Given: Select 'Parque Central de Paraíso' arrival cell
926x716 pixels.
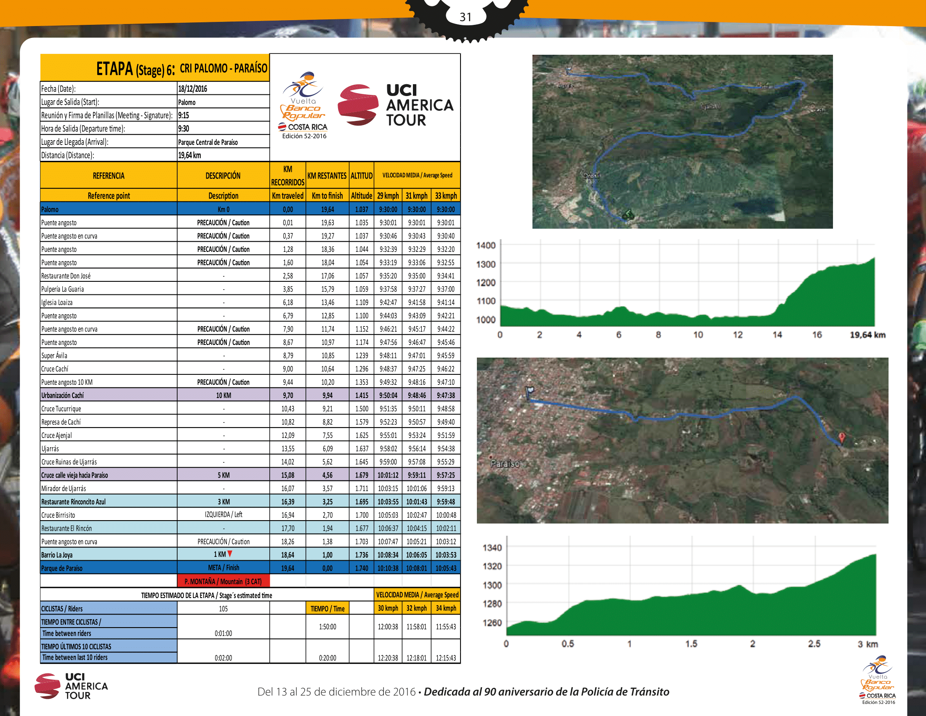Looking at the screenshot, I should pos(223,142).
